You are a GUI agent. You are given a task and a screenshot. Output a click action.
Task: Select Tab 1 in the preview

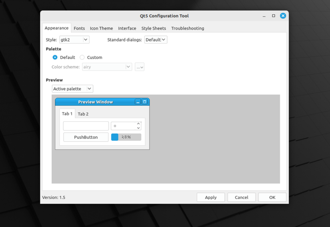click(x=67, y=114)
